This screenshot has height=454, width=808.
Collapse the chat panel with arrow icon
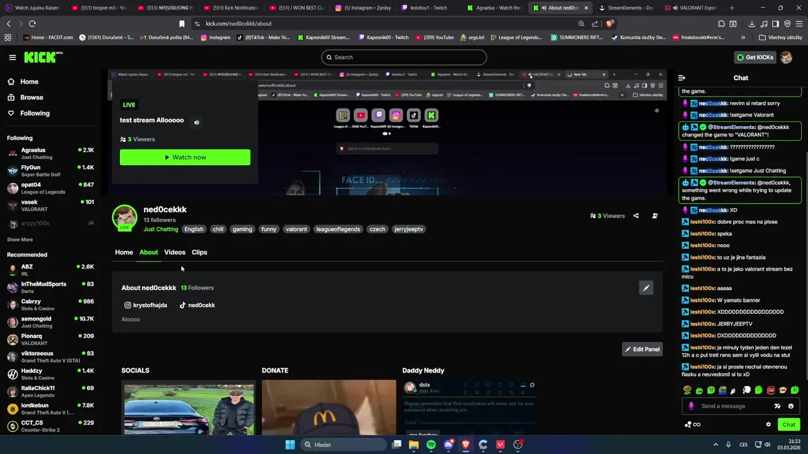point(682,78)
